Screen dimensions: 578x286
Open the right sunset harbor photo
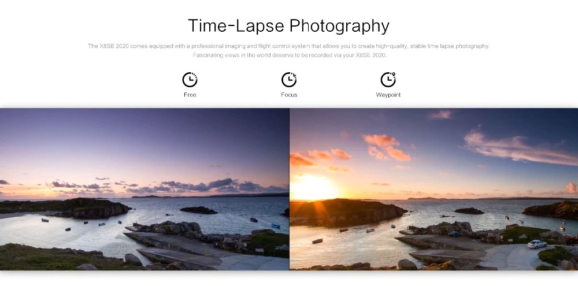[x=434, y=189]
